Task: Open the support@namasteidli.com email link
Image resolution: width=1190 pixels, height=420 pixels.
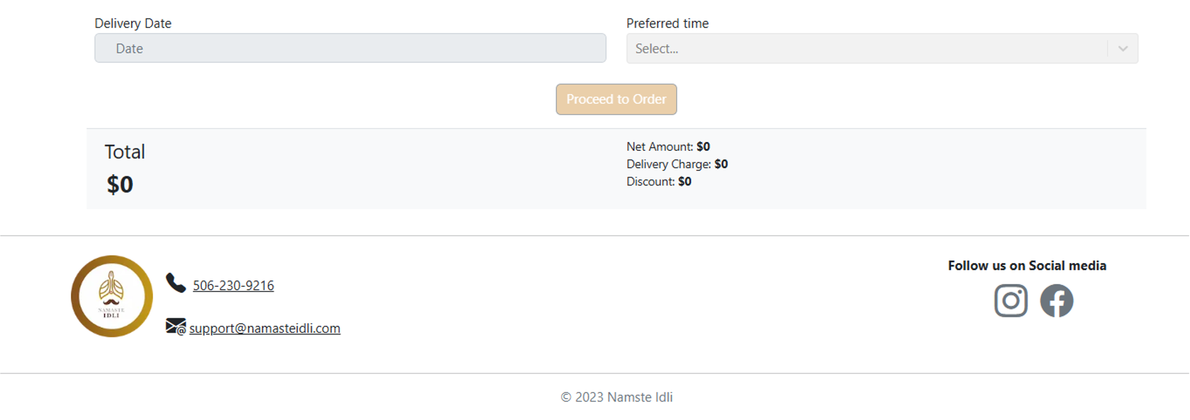Action: coord(265,328)
